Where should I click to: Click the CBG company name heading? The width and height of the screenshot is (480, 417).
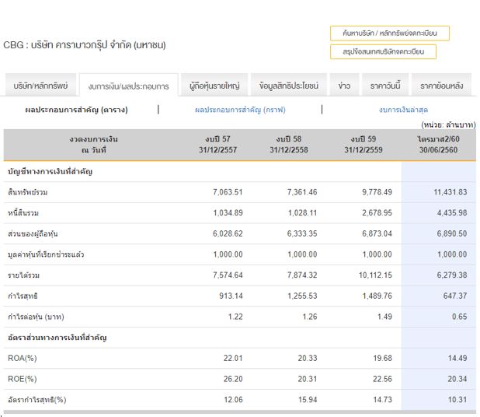(85, 45)
